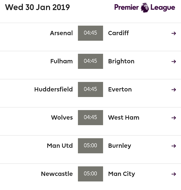Click the Burnley team name
Screen dimensions: 181x190
pos(119,146)
